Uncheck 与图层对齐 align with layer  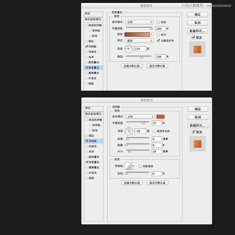pos(158,41)
